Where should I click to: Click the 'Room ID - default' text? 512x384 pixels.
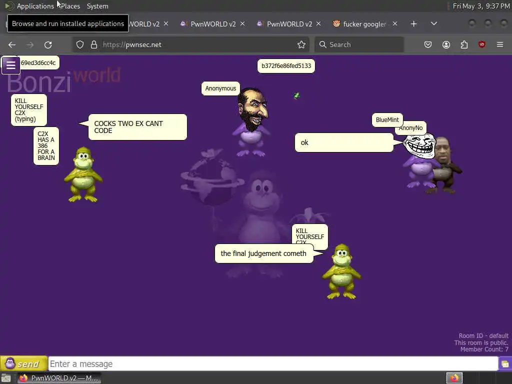tap(483, 335)
